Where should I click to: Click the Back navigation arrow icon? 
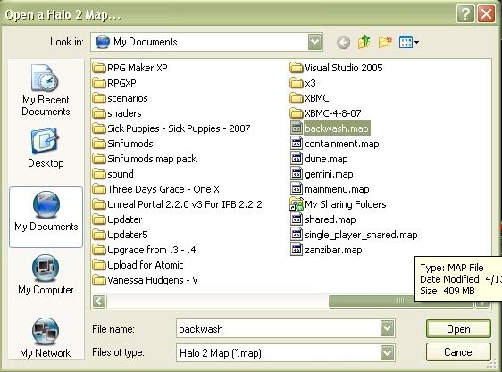tap(343, 42)
